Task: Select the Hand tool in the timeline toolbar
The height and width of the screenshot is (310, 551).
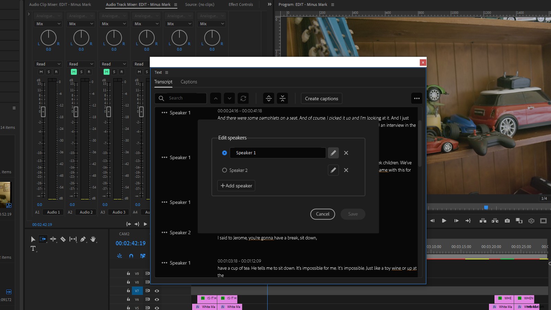Action: [x=93, y=239]
